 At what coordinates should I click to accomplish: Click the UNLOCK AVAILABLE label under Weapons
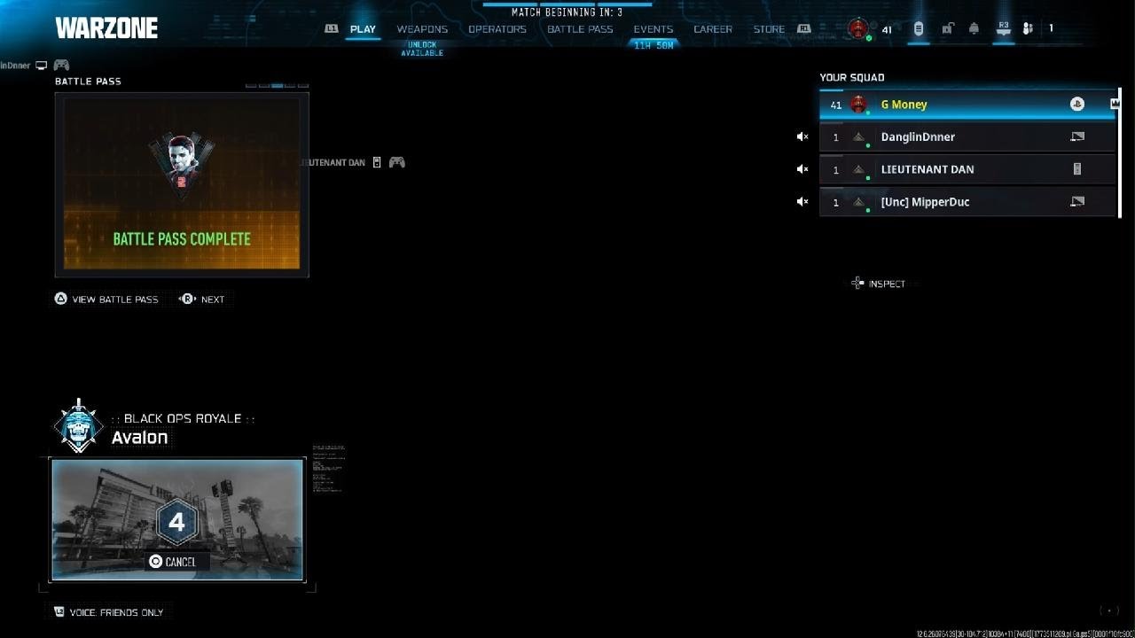point(422,49)
